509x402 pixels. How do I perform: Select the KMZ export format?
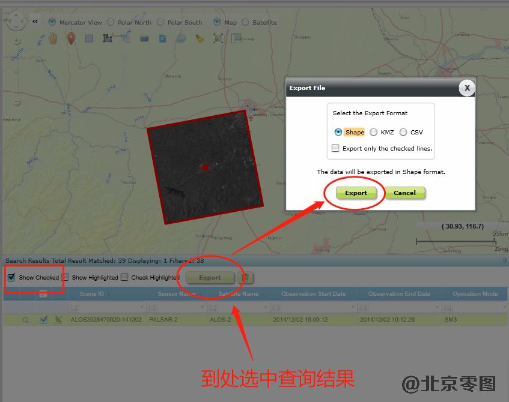tap(374, 132)
